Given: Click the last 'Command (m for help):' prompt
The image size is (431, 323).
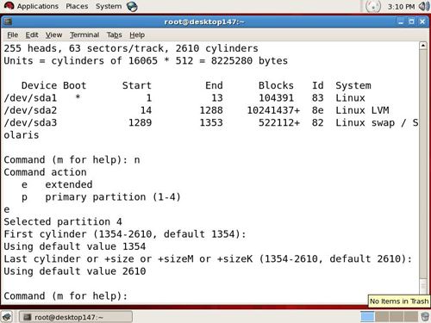Looking at the screenshot, I should [66, 295].
